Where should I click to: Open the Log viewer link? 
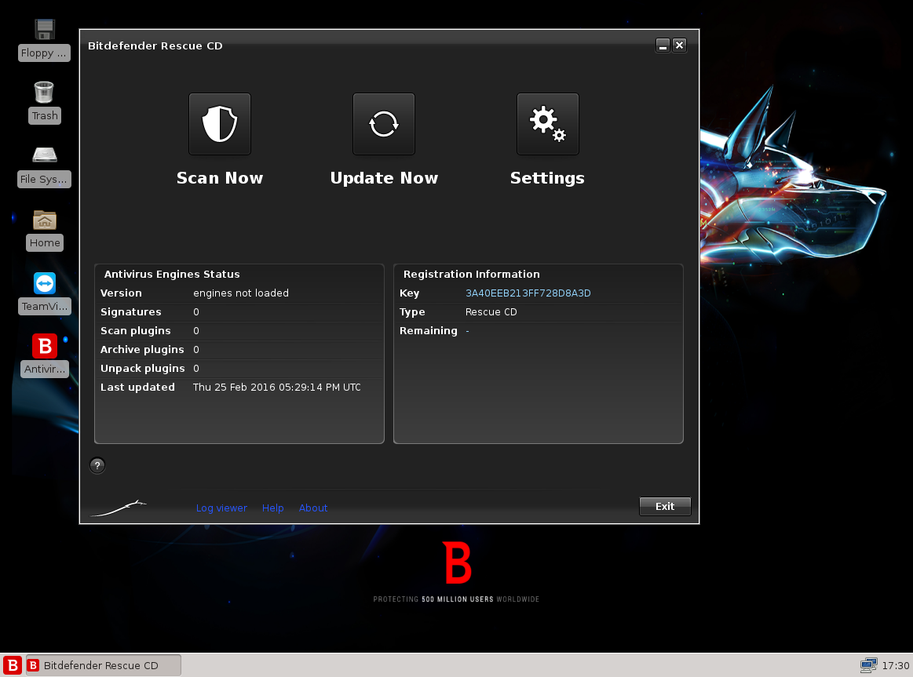(221, 508)
